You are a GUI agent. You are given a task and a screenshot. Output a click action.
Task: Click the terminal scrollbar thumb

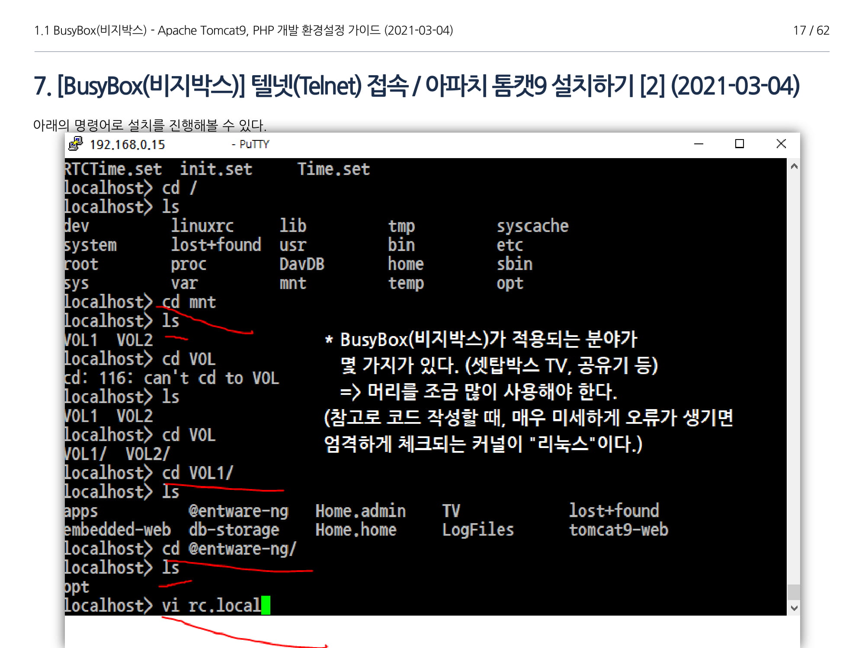794,591
